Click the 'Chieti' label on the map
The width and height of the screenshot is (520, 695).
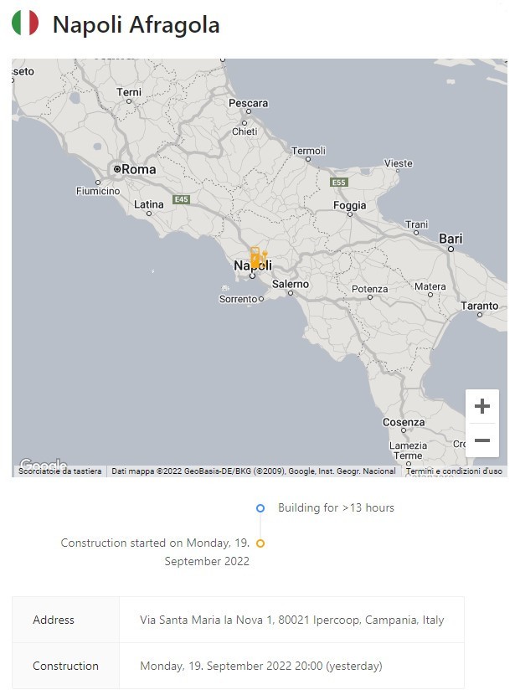pyautogui.click(x=245, y=131)
